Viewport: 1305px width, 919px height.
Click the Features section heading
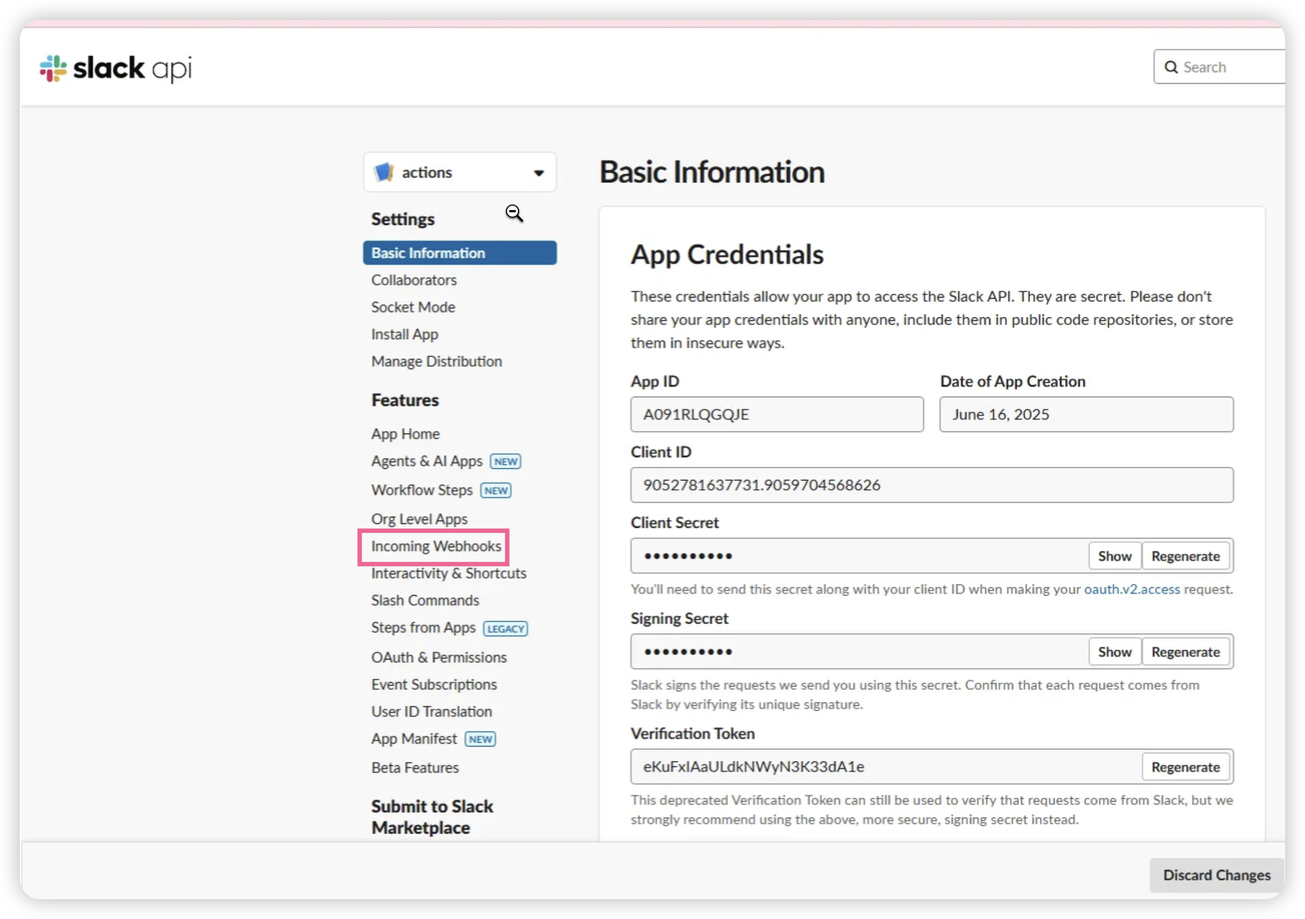click(x=405, y=400)
